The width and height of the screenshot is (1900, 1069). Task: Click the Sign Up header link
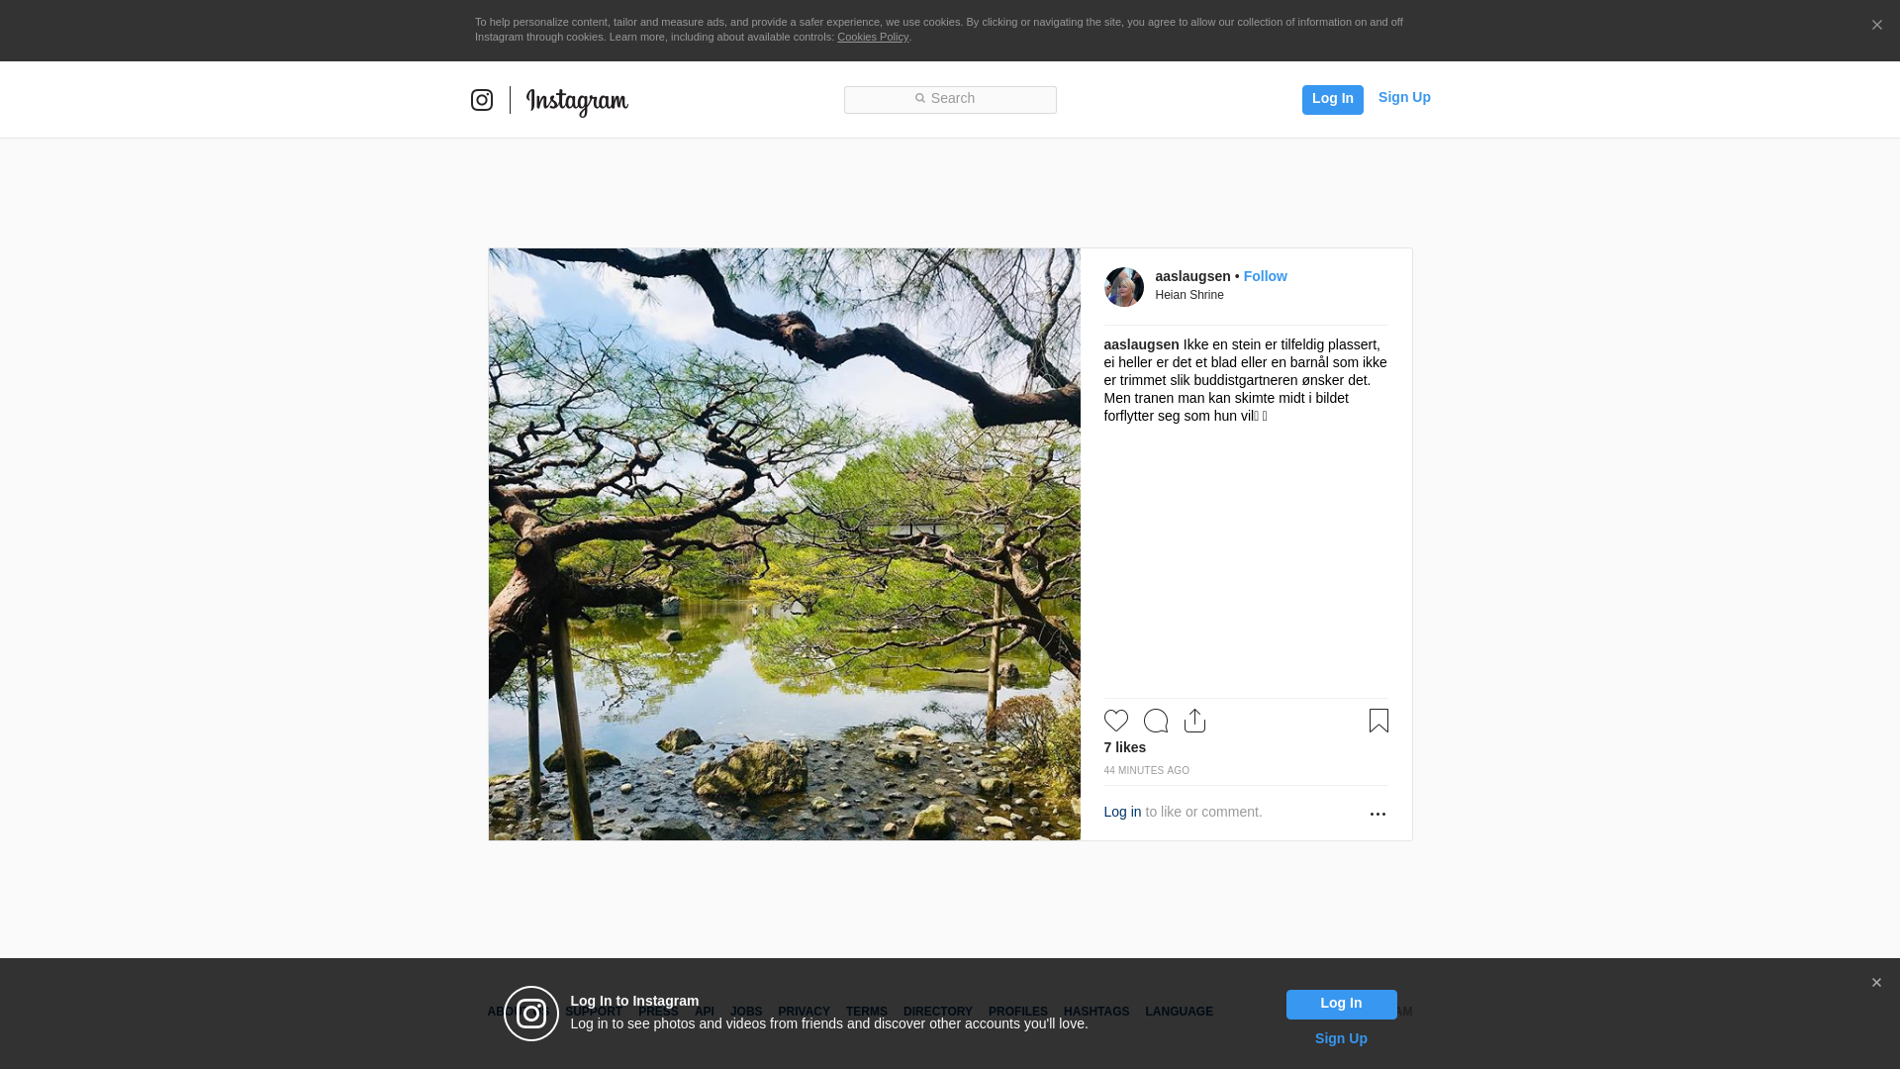(x=1404, y=97)
